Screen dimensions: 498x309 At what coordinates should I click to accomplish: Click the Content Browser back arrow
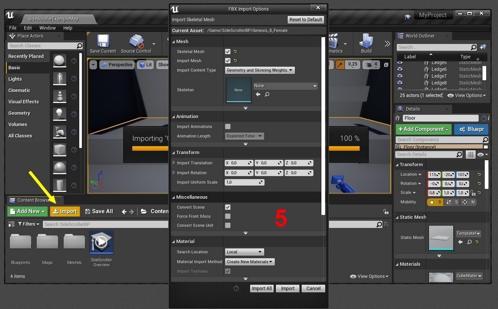[x=124, y=212]
